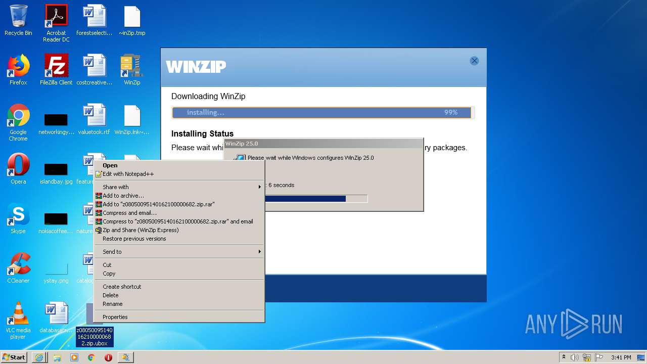The height and width of the screenshot is (364, 647).
Task: Select Rename in the context menu
Action: pyautogui.click(x=179, y=304)
